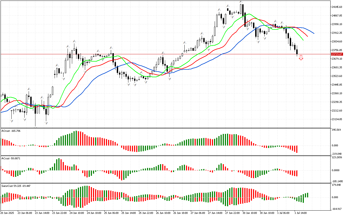Click the ACcust indicator label
The image size is (346, 216).
(x=11, y=158)
